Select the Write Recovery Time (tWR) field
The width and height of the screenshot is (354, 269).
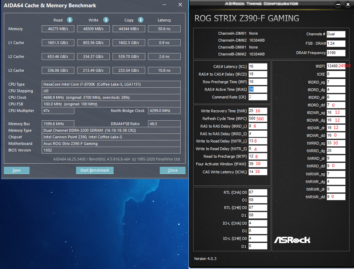pos(258,111)
